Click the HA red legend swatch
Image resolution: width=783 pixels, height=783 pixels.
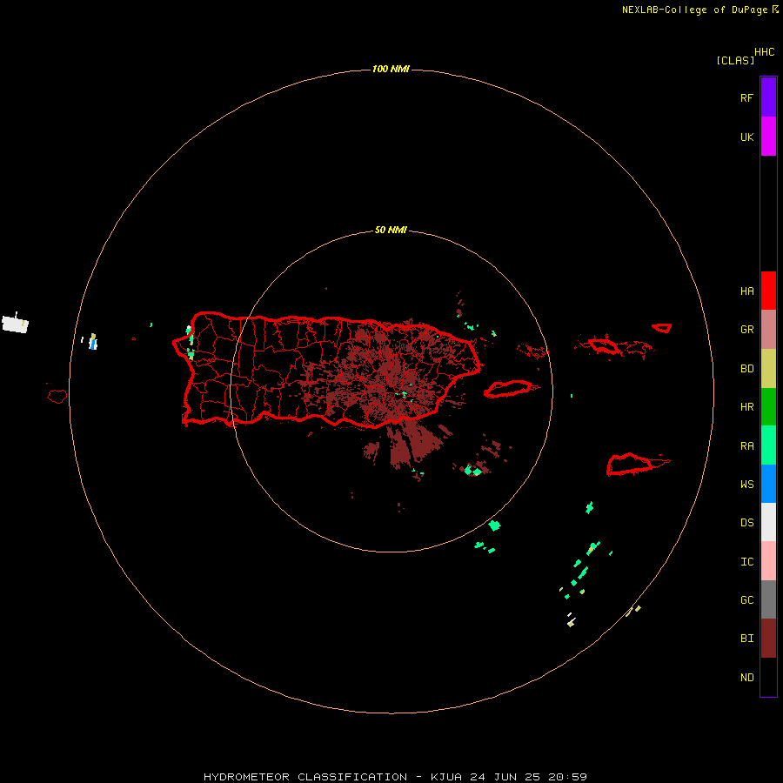click(768, 291)
